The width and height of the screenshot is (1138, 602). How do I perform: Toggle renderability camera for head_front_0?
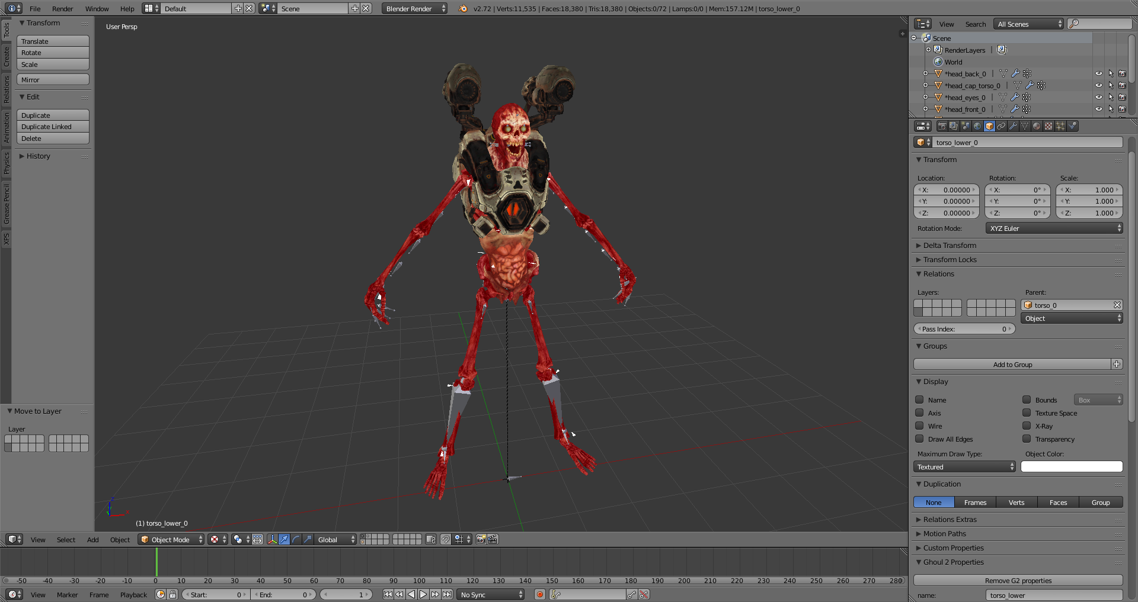[1122, 110]
